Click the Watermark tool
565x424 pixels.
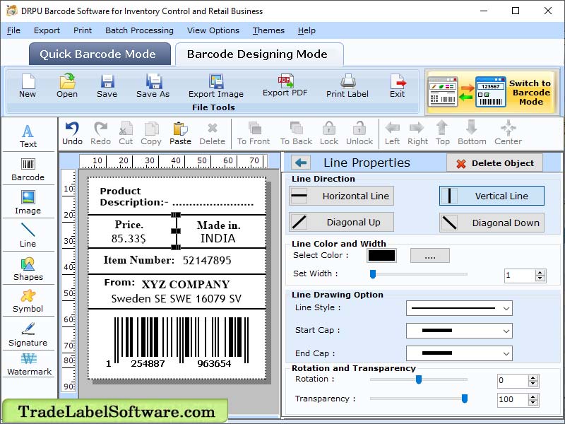point(28,367)
